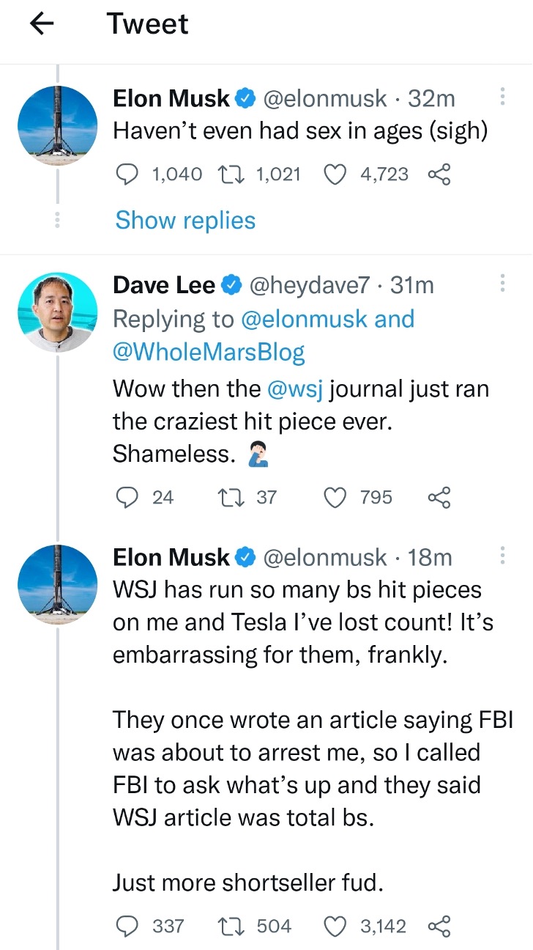Tap the back arrow
This screenshot has width=533, height=950.
pyautogui.click(x=42, y=24)
